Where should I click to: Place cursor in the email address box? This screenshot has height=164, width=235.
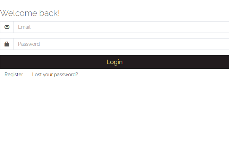[x=121, y=27]
